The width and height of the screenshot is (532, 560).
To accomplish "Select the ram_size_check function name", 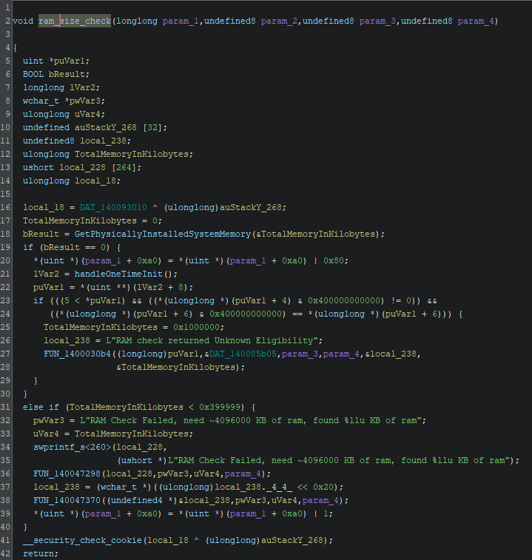I will [x=75, y=21].
